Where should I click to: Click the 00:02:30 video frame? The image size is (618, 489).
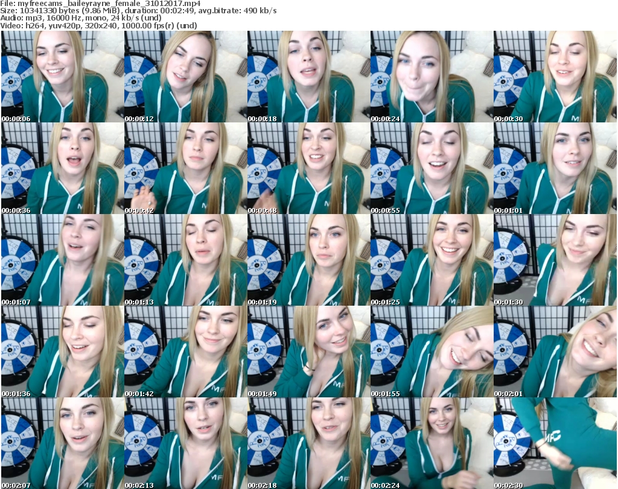[555, 443]
